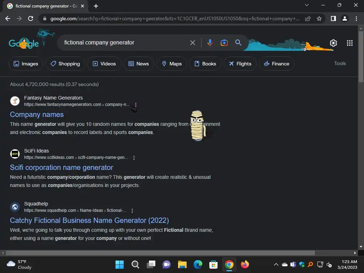364x273 pixels.
Task: Open the Windows Start menu
Action: (119, 264)
